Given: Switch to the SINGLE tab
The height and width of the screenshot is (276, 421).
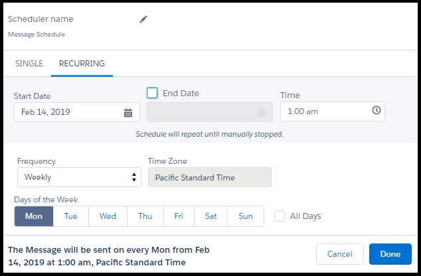Looking at the screenshot, I should click(x=29, y=64).
